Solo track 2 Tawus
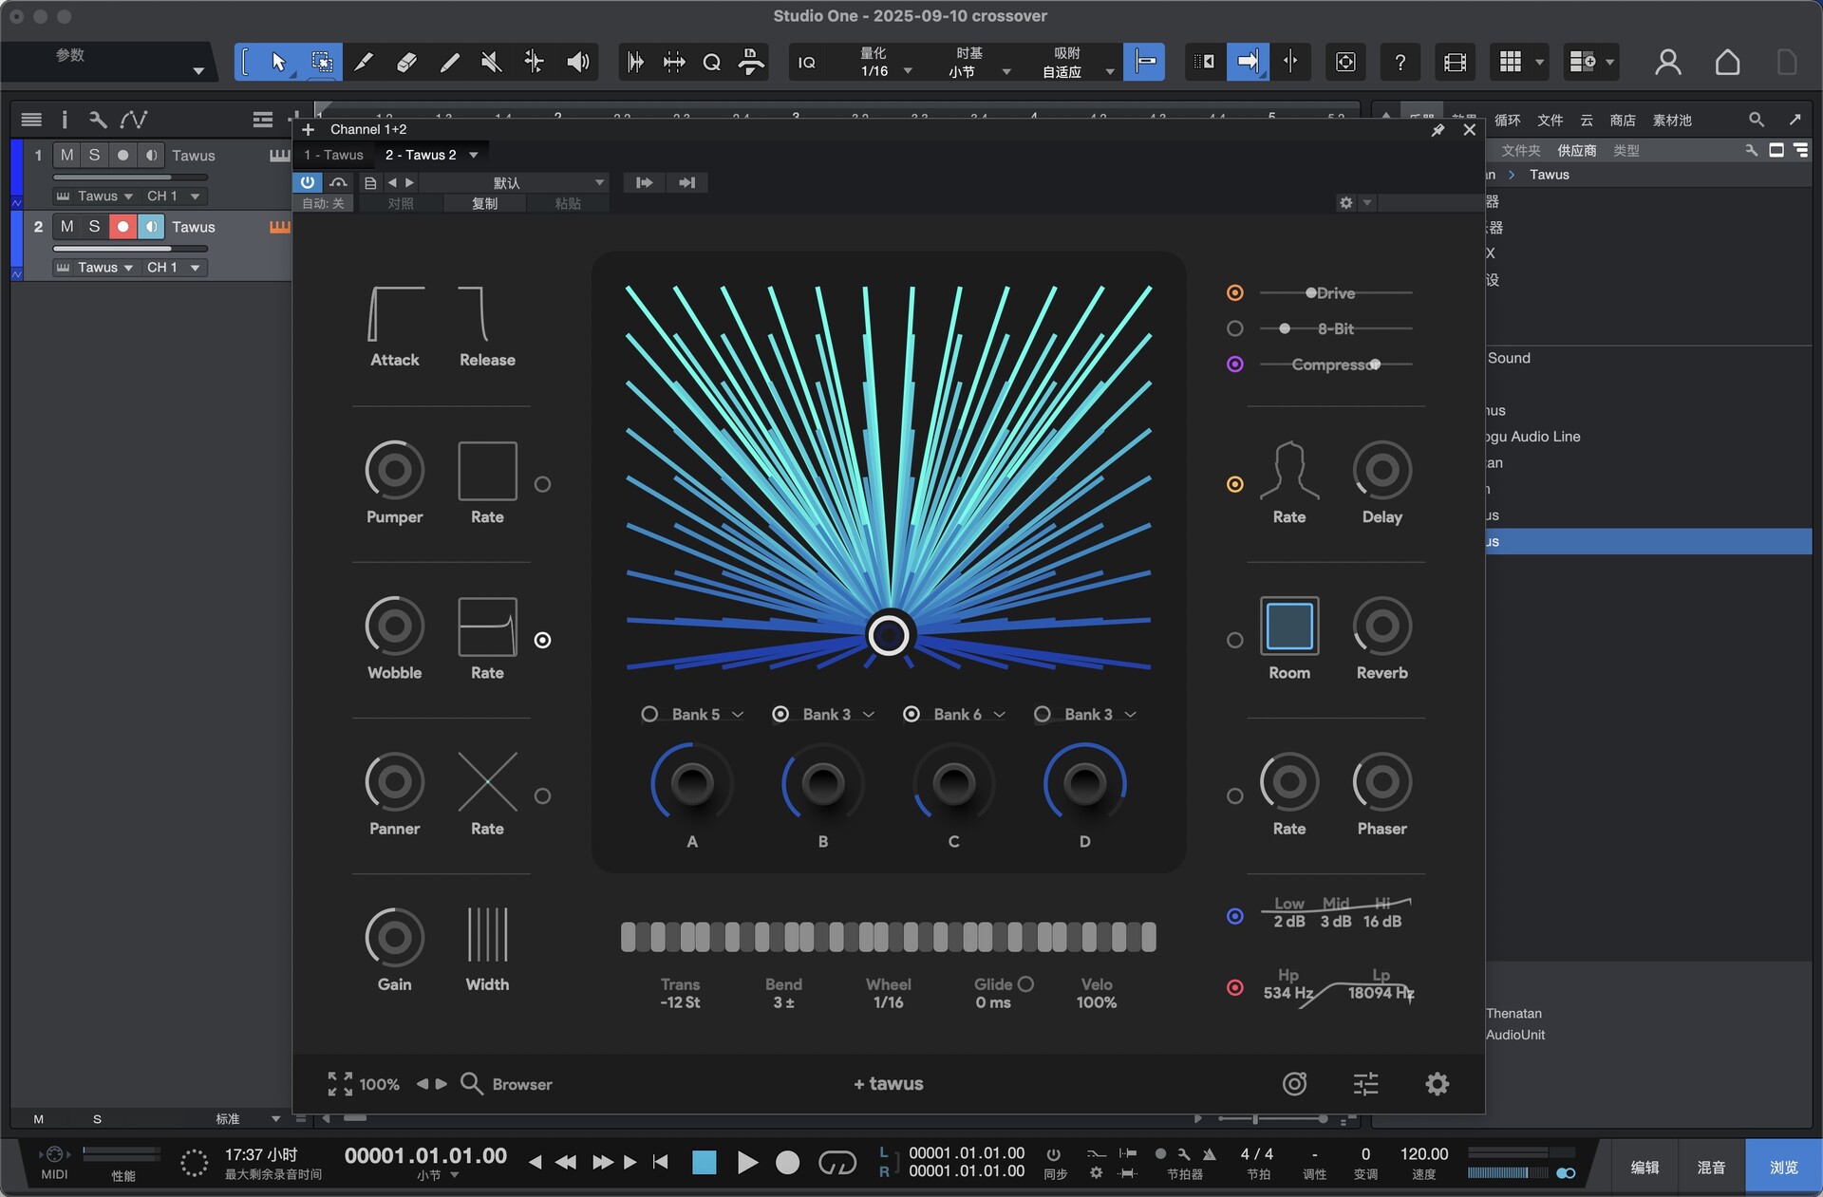 click(94, 226)
